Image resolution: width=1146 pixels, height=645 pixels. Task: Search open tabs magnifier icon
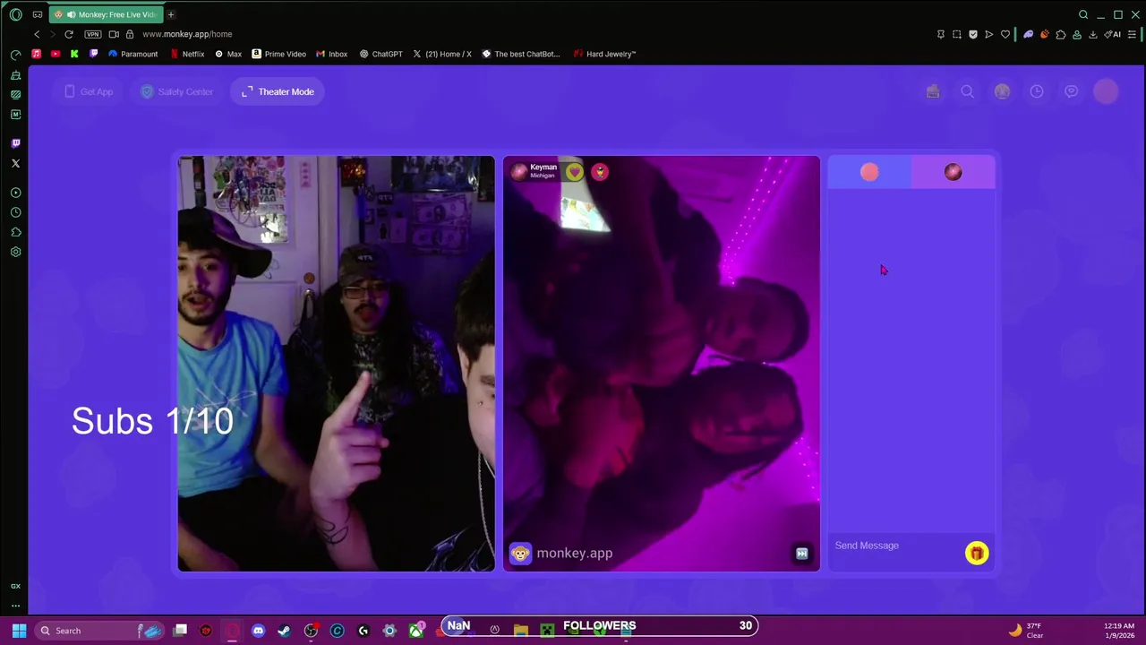[x=1083, y=14]
